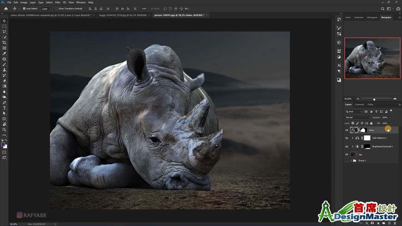This screenshot has width=402, height=226.
Task: Toggle the Auto-Select checkbox
Action: click(24, 9)
